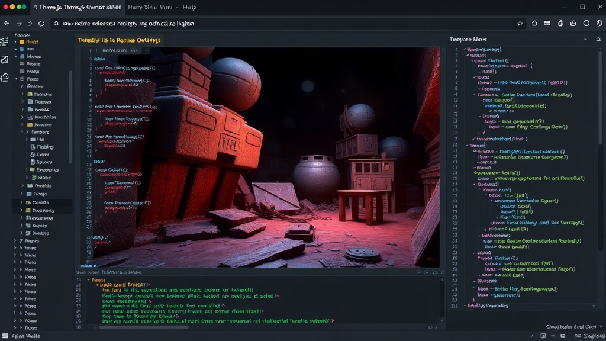Click the camera-like icon in status bar right group
Image resolution: width=606 pixels, height=341 pixels.
(x=563, y=336)
